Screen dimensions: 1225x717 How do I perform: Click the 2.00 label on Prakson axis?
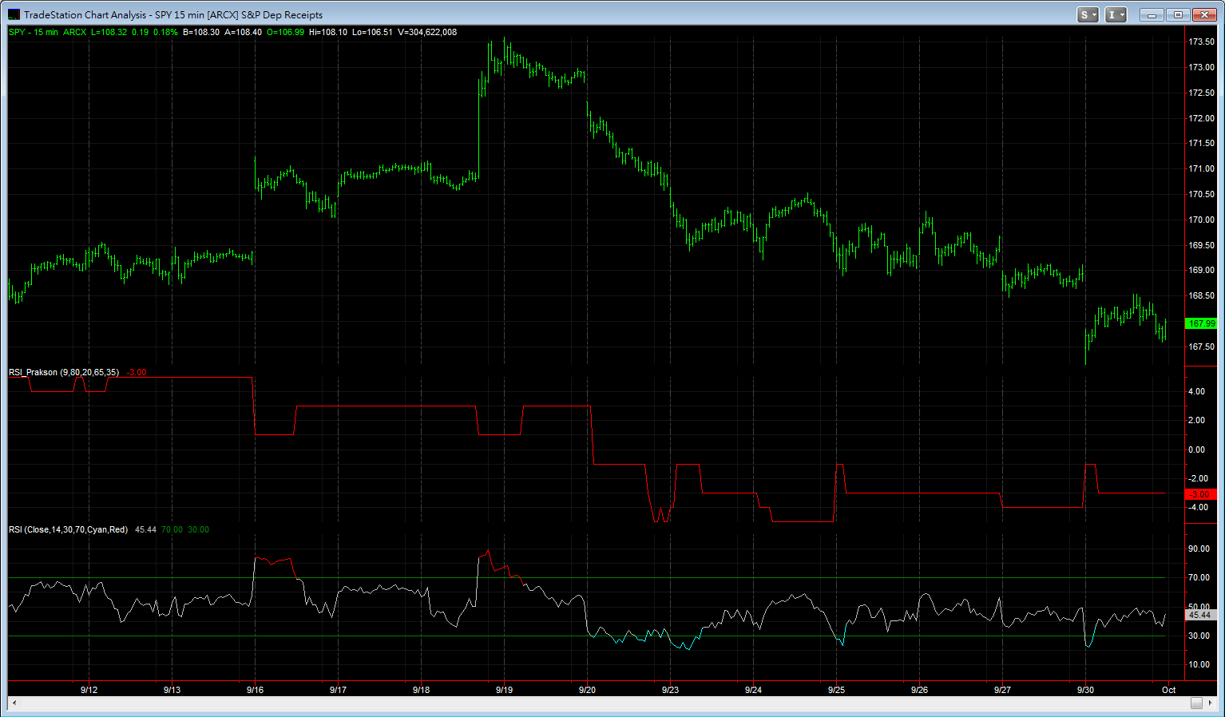1196,421
